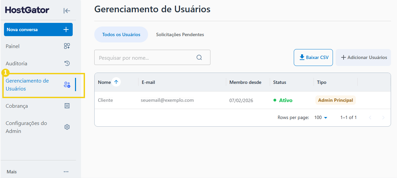The width and height of the screenshot is (397, 178).
Task: Click the Auditoria history clock icon
Action: pyautogui.click(x=67, y=63)
